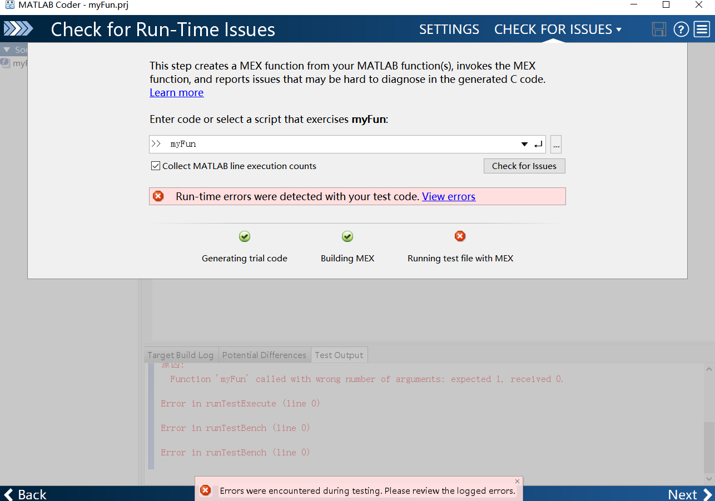Click the red error icon in the run-time errors banner
715x501 pixels.
point(158,196)
